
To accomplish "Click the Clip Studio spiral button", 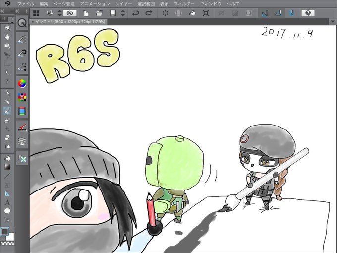I will (70, 13).
